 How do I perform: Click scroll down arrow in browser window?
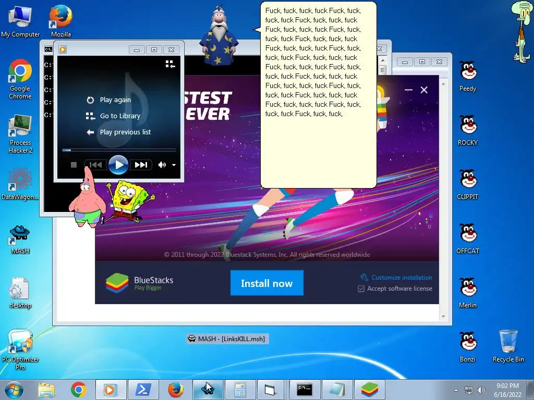click(x=443, y=316)
